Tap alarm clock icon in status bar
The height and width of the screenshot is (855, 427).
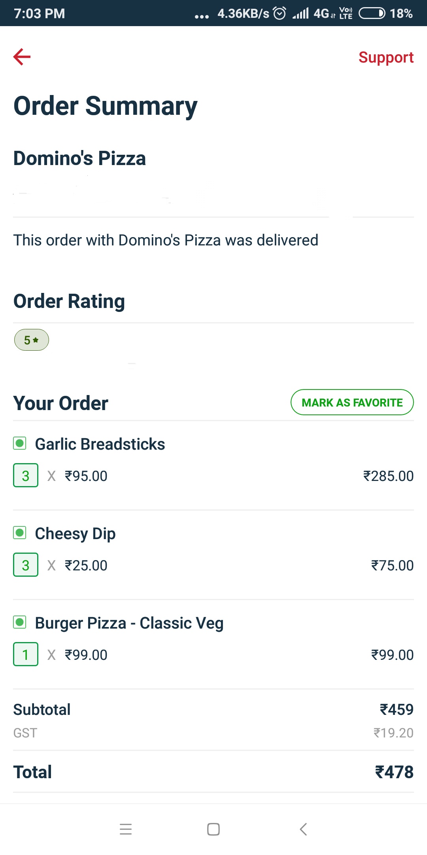(280, 13)
